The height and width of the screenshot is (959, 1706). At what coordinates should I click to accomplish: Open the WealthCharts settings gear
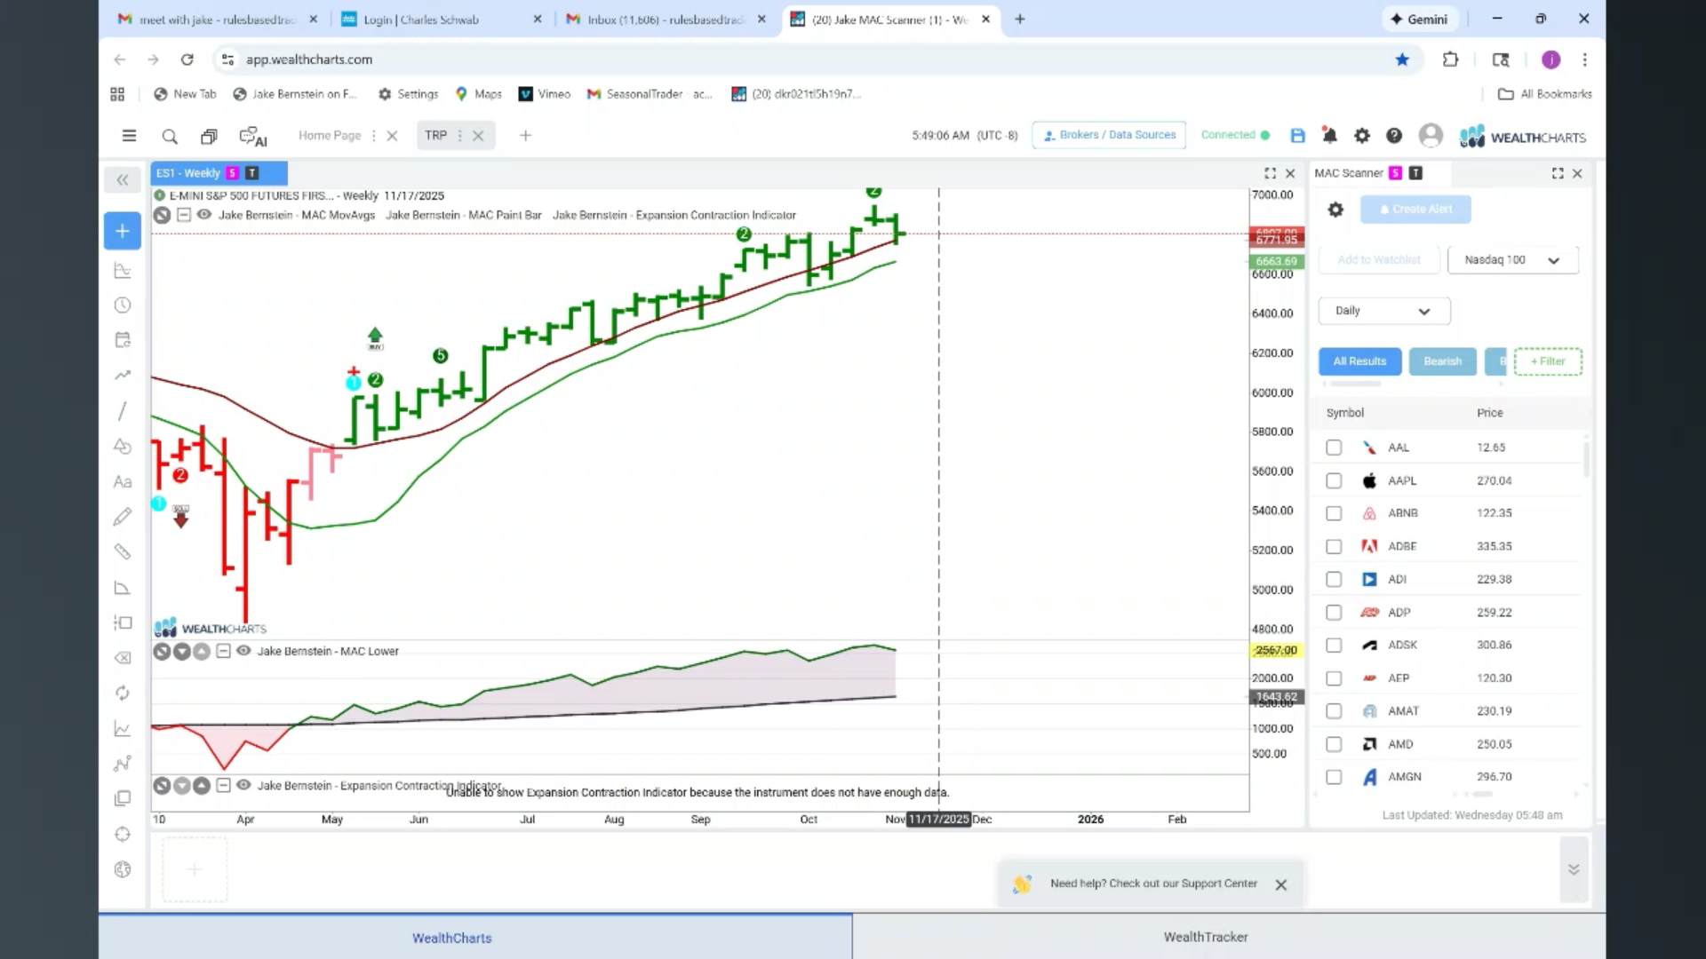tap(1361, 136)
